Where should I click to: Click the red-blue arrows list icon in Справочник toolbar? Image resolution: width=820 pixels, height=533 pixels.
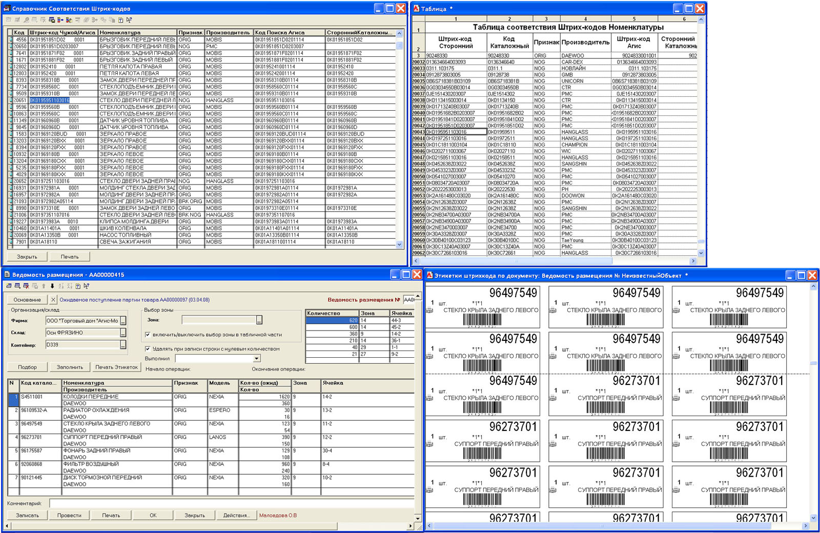(x=60, y=20)
